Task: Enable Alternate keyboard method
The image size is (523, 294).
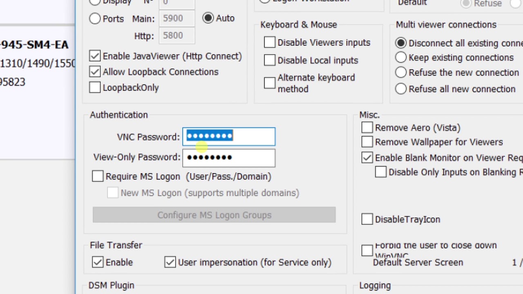Action: point(270,83)
